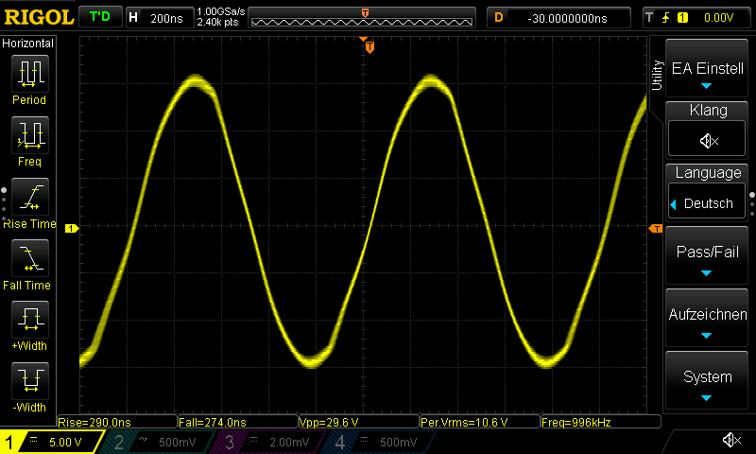Select the Rise Time measurement icon
This screenshot has height=454, width=756.
coord(30,197)
